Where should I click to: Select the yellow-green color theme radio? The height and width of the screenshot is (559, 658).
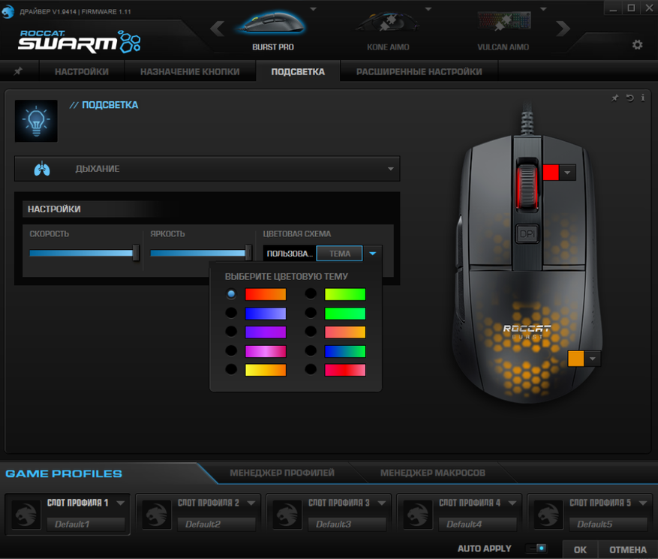(311, 294)
